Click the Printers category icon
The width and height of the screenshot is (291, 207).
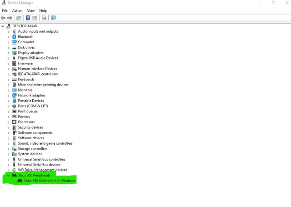14,116
